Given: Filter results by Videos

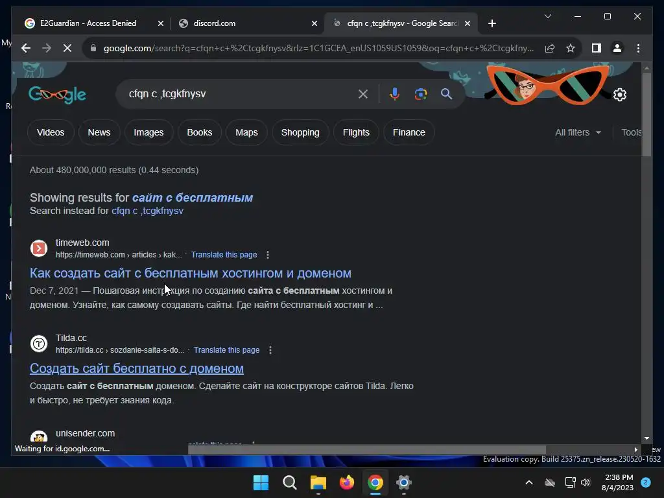Looking at the screenshot, I should pos(51,132).
